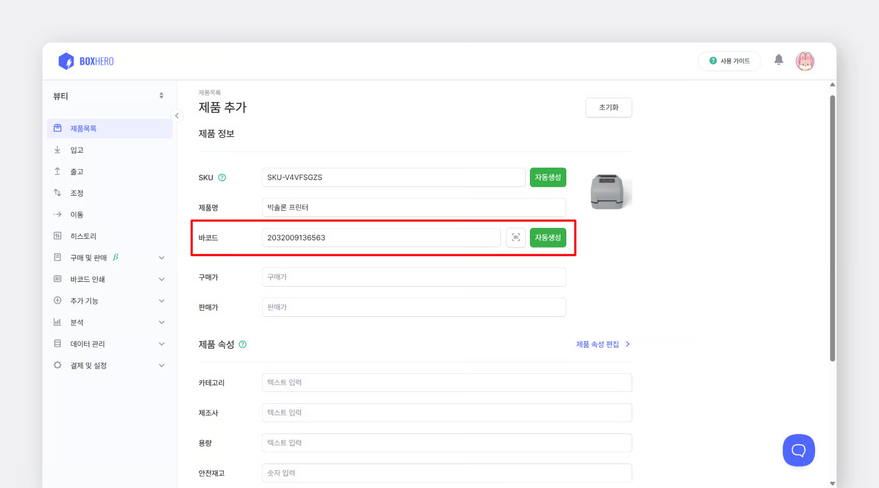The height and width of the screenshot is (488, 879).
Task: Open the 제품목록 sidebar menu
Action: [83, 128]
